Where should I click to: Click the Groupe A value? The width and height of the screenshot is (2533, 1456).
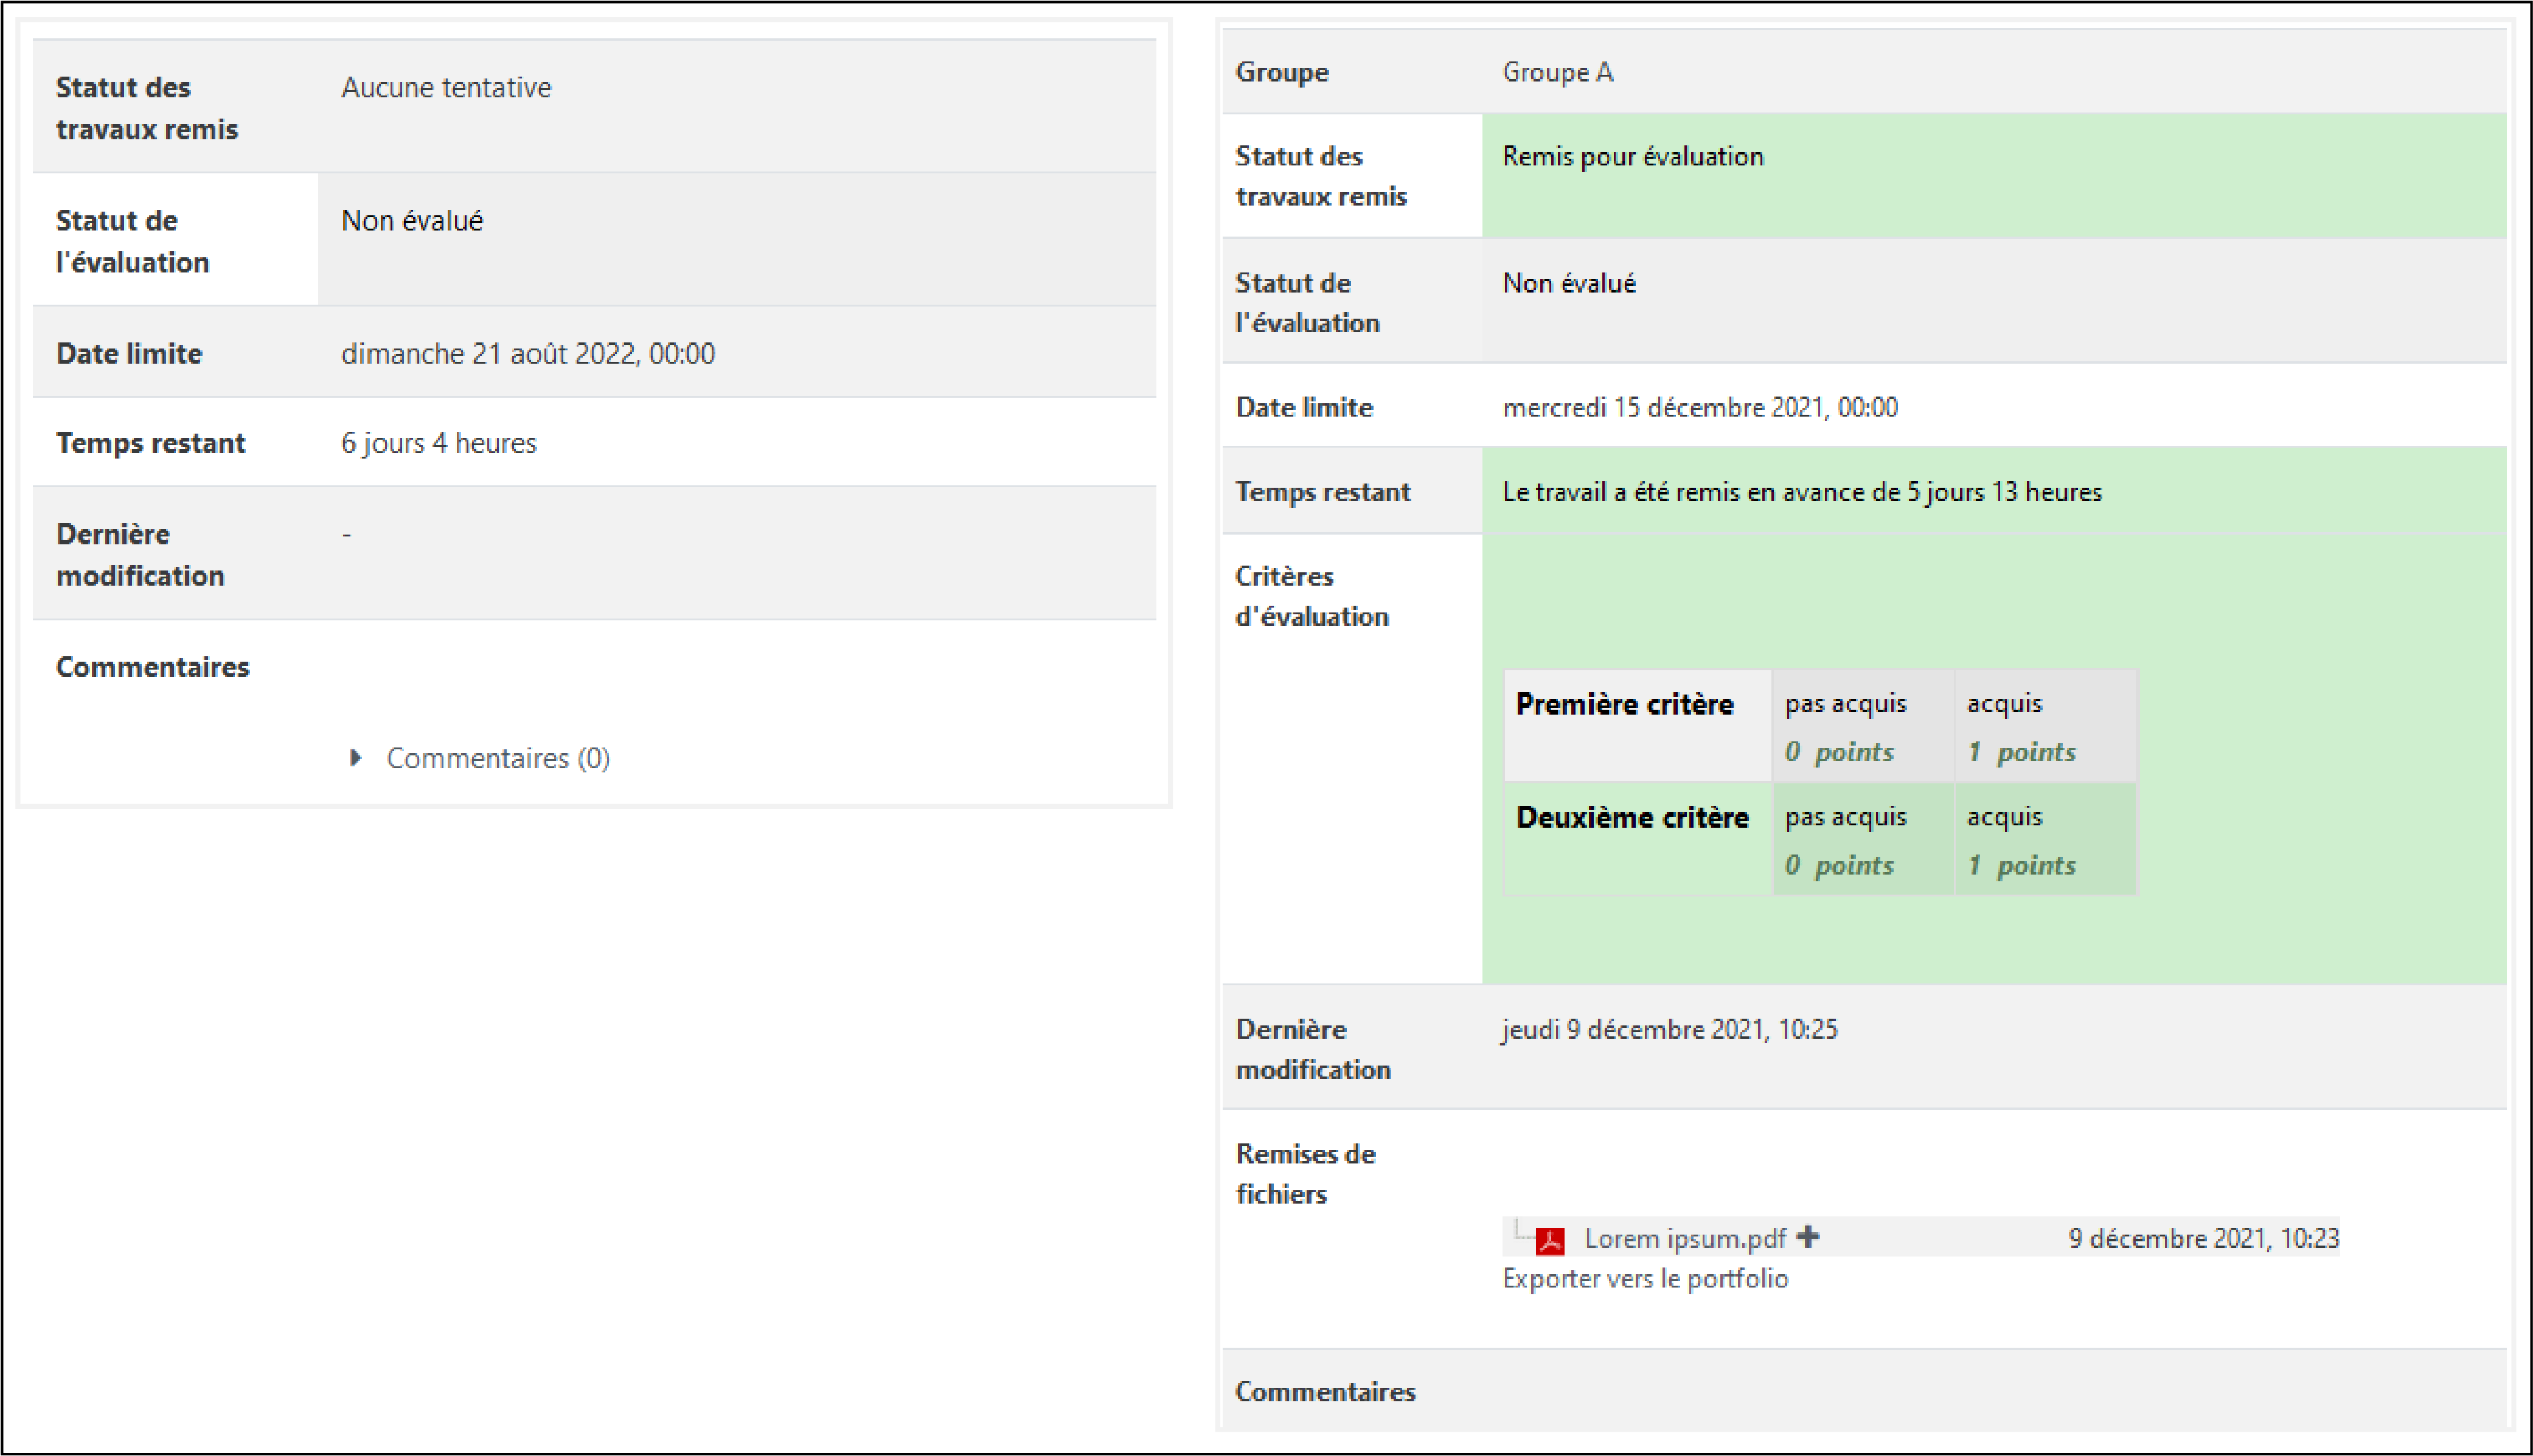[x=1557, y=73]
